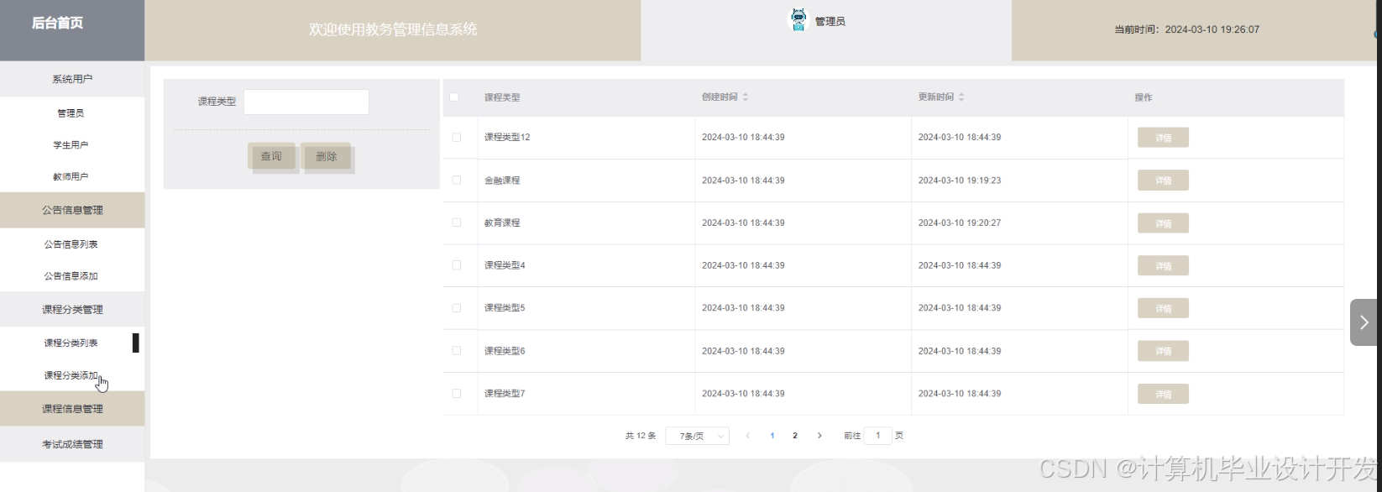Expand the 系统用户 menu section
Screen dimensions: 1382x492
pyautogui.click(x=72, y=79)
